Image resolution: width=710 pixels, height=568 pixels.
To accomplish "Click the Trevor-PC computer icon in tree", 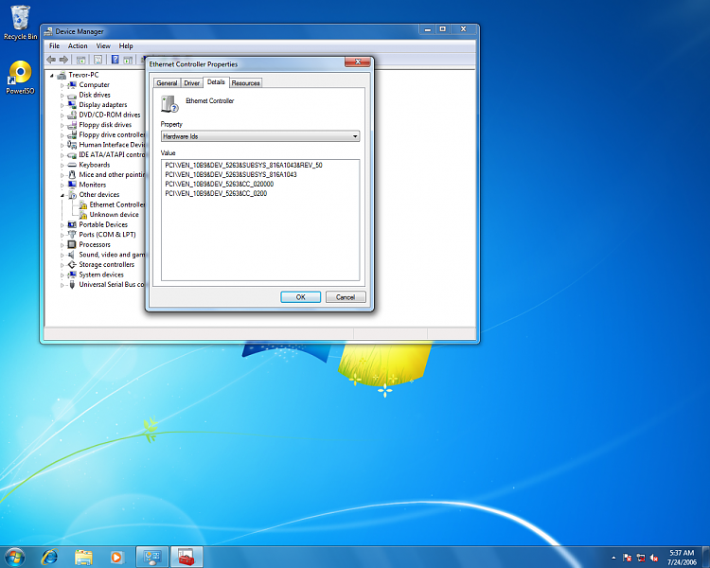I will [x=62, y=75].
